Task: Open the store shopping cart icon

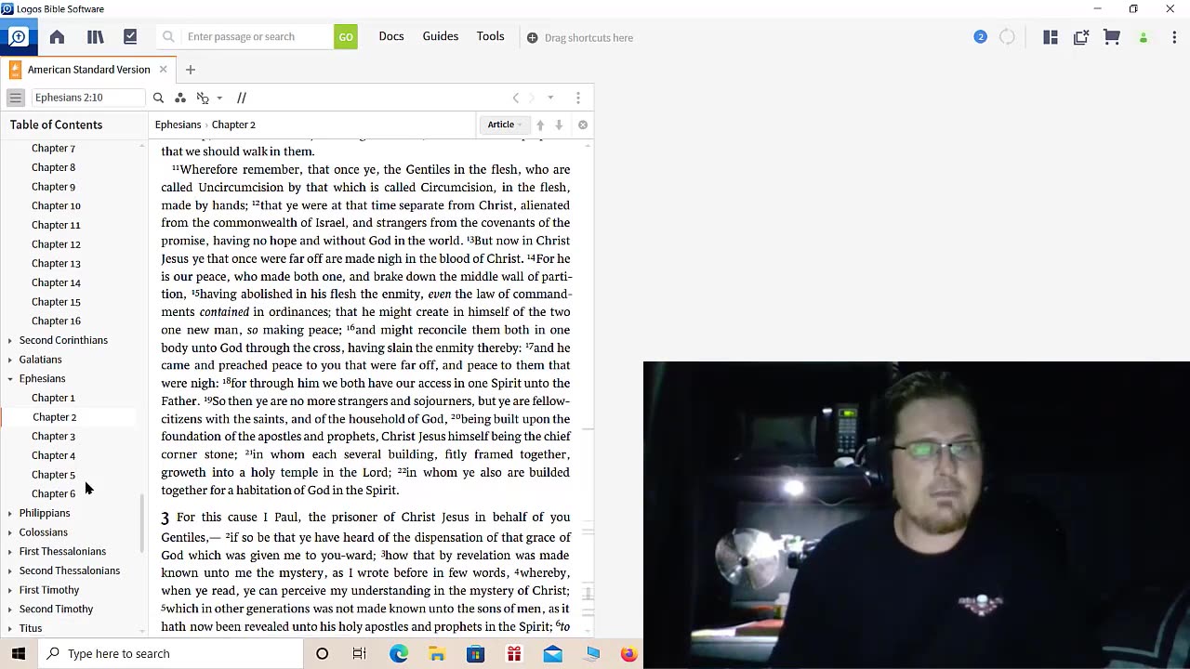Action: pyautogui.click(x=1112, y=37)
